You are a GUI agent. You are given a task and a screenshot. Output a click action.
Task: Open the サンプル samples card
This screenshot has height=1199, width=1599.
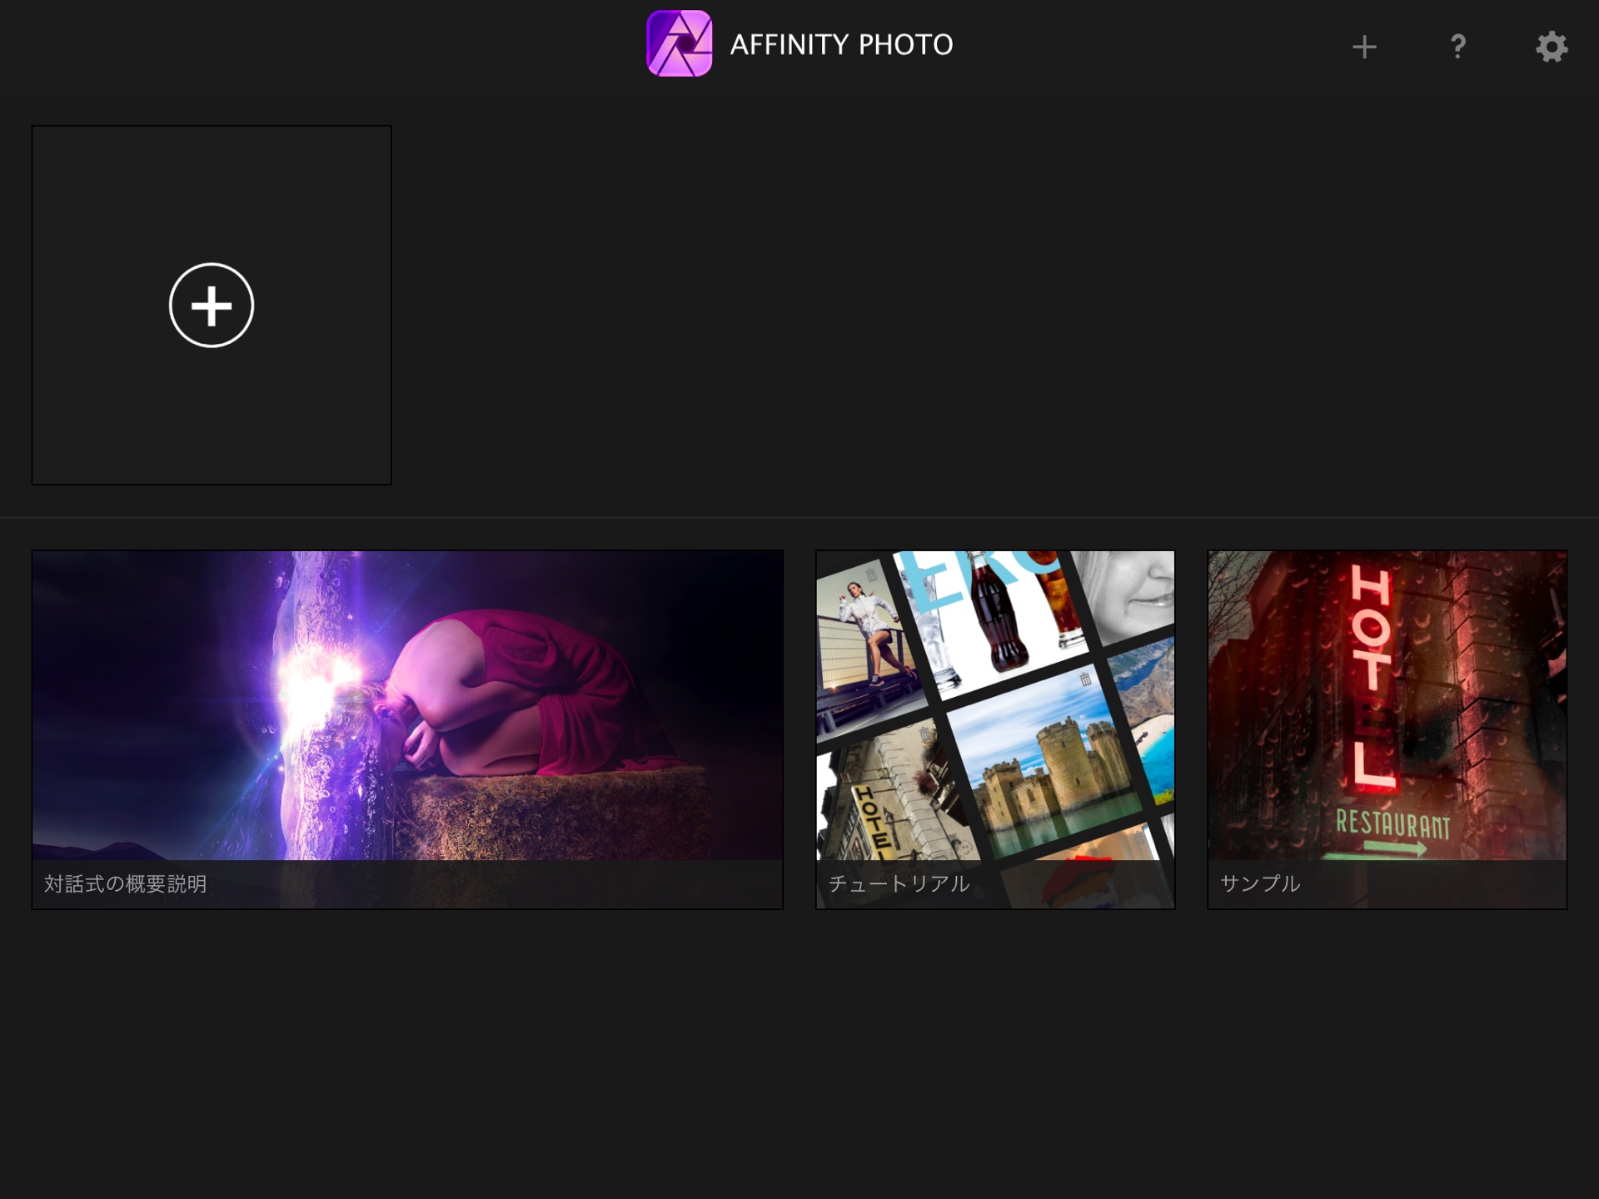[x=1387, y=729]
